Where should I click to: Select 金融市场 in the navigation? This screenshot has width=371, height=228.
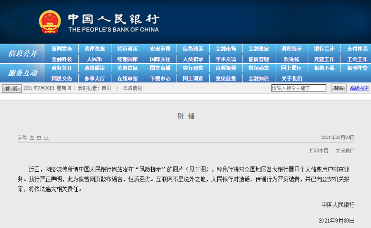226,49
